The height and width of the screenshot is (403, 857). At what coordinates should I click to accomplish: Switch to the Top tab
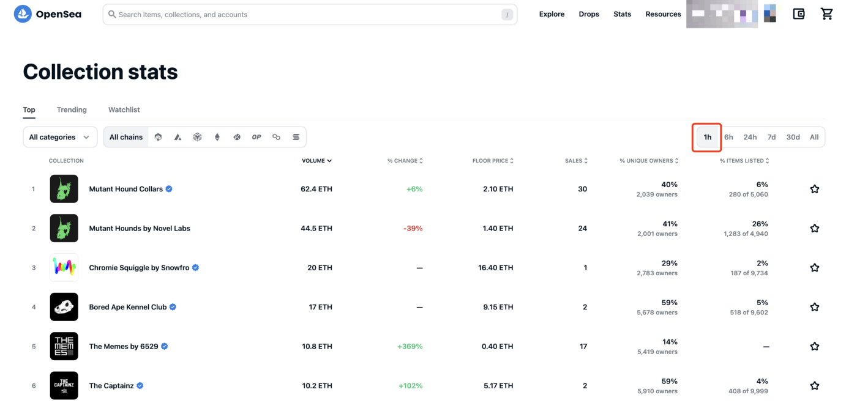29,110
